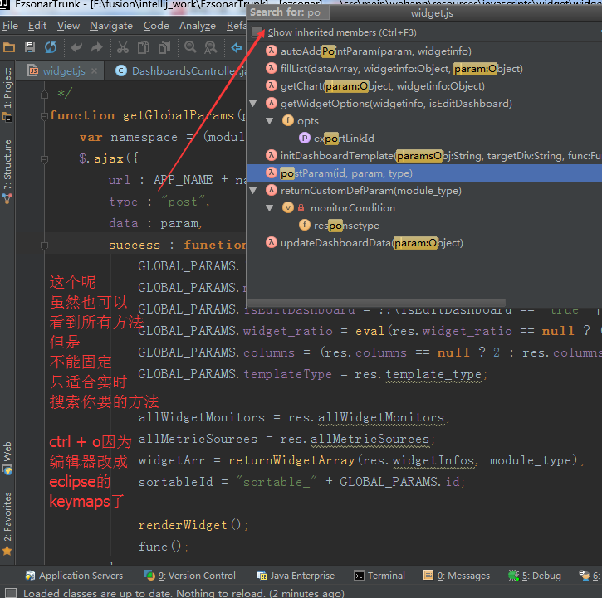Click the 'Search for: po' field
The width and height of the screenshot is (602, 598).
[x=288, y=12]
